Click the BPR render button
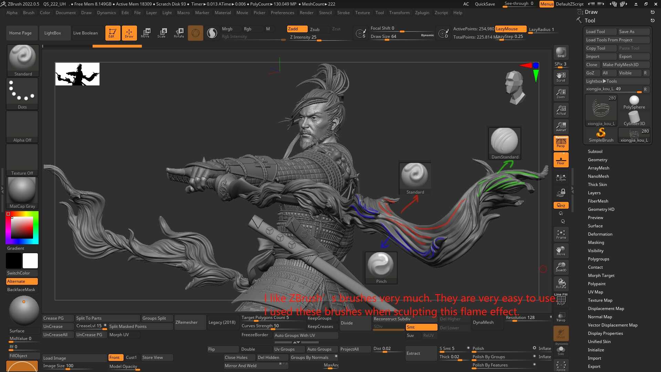The height and width of the screenshot is (372, 661). pyautogui.click(x=561, y=52)
